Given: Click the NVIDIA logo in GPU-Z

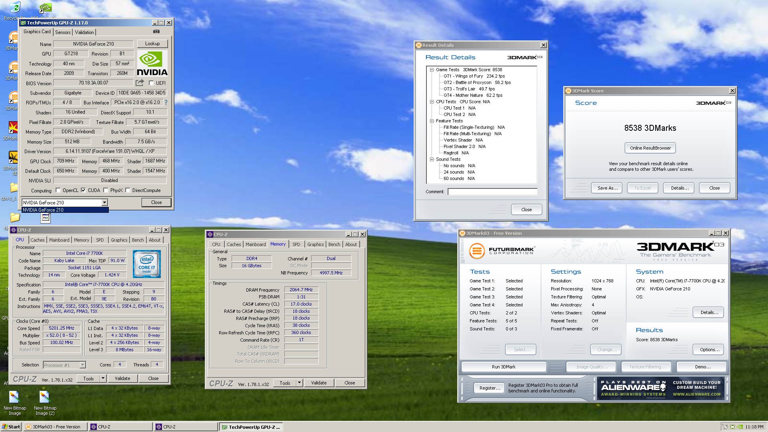Looking at the screenshot, I should (x=152, y=64).
